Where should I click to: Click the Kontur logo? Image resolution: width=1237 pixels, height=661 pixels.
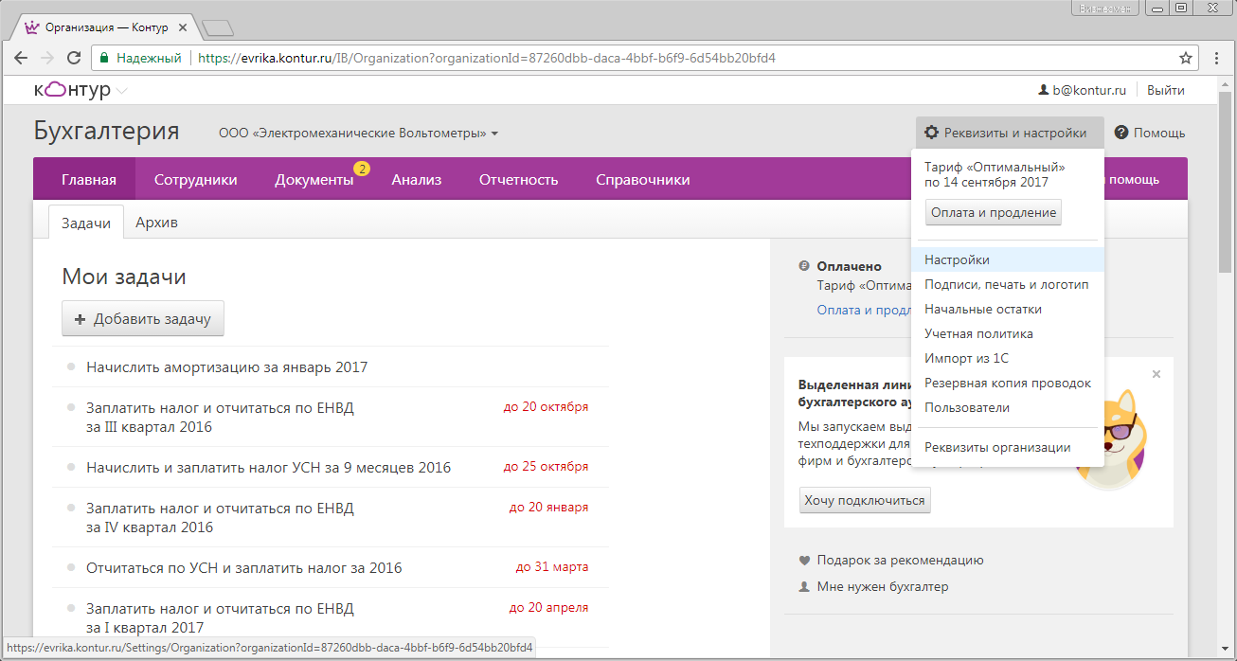tap(72, 90)
